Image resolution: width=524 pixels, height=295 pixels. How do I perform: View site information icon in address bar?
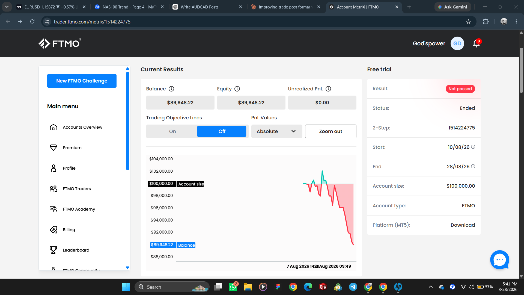pos(47,22)
